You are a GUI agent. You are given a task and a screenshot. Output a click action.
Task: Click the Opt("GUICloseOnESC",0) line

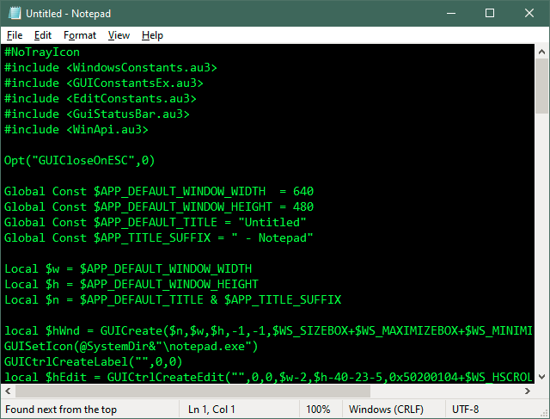point(79,161)
